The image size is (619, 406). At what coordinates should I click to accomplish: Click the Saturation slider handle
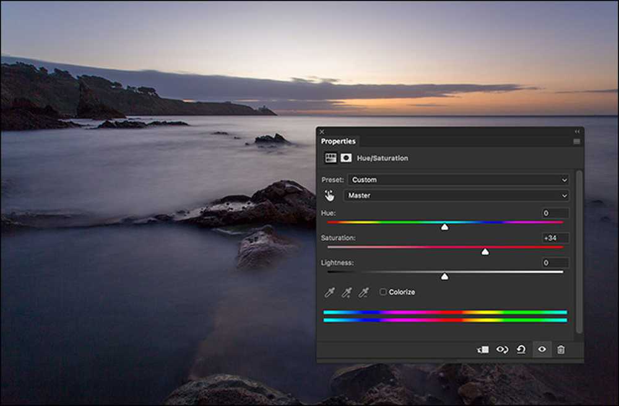(485, 251)
